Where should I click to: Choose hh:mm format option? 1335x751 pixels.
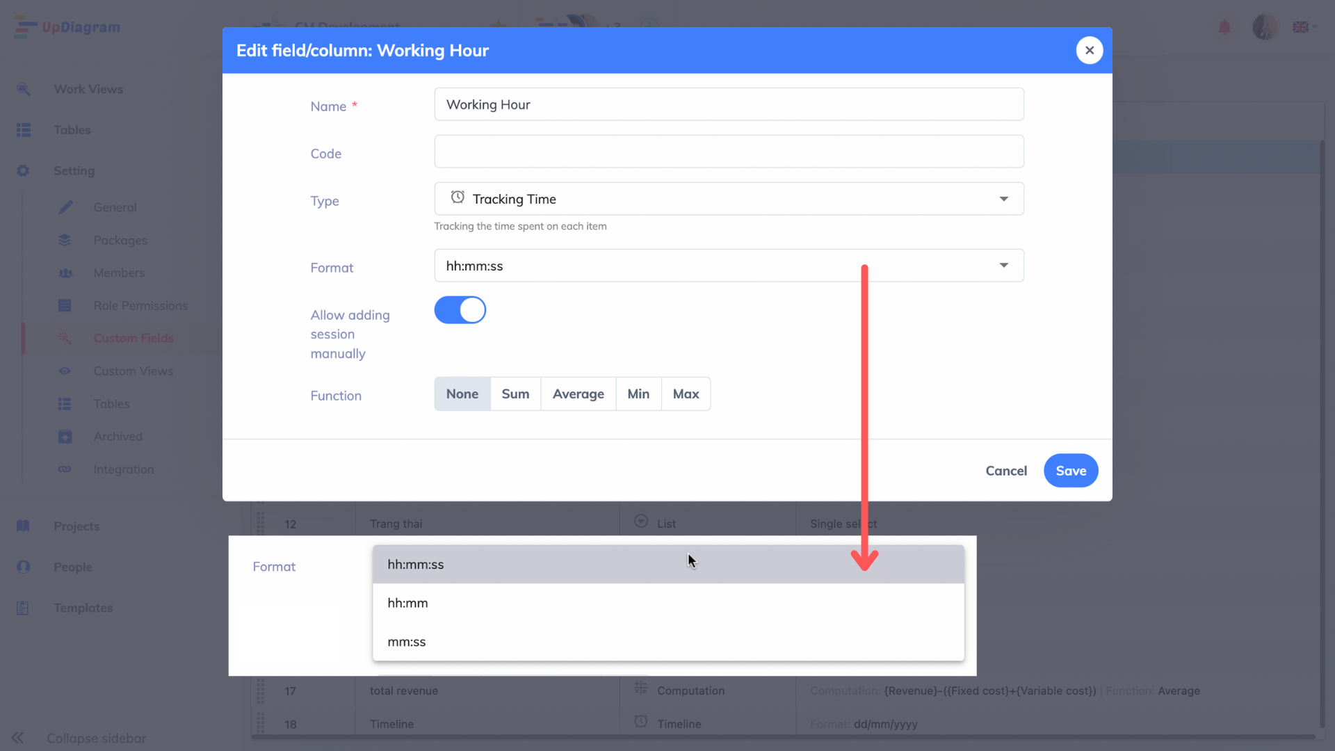(668, 603)
